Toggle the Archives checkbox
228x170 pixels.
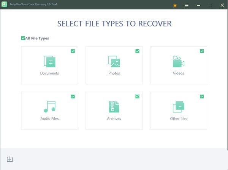[x=137, y=97]
